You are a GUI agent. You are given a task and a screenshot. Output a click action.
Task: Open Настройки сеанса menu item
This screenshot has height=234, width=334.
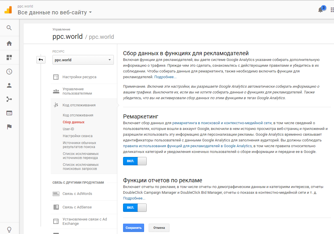pyautogui.click(x=78, y=136)
